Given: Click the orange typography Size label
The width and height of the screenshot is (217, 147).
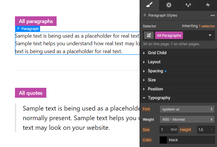Looking at the screenshot, I should pyautogui.click(x=146, y=130).
